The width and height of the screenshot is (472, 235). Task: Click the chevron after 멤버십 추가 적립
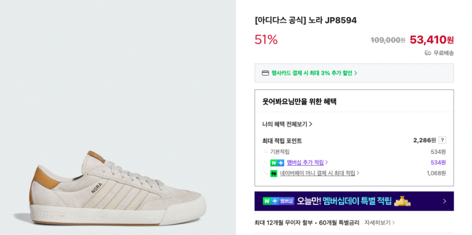point(326,162)
